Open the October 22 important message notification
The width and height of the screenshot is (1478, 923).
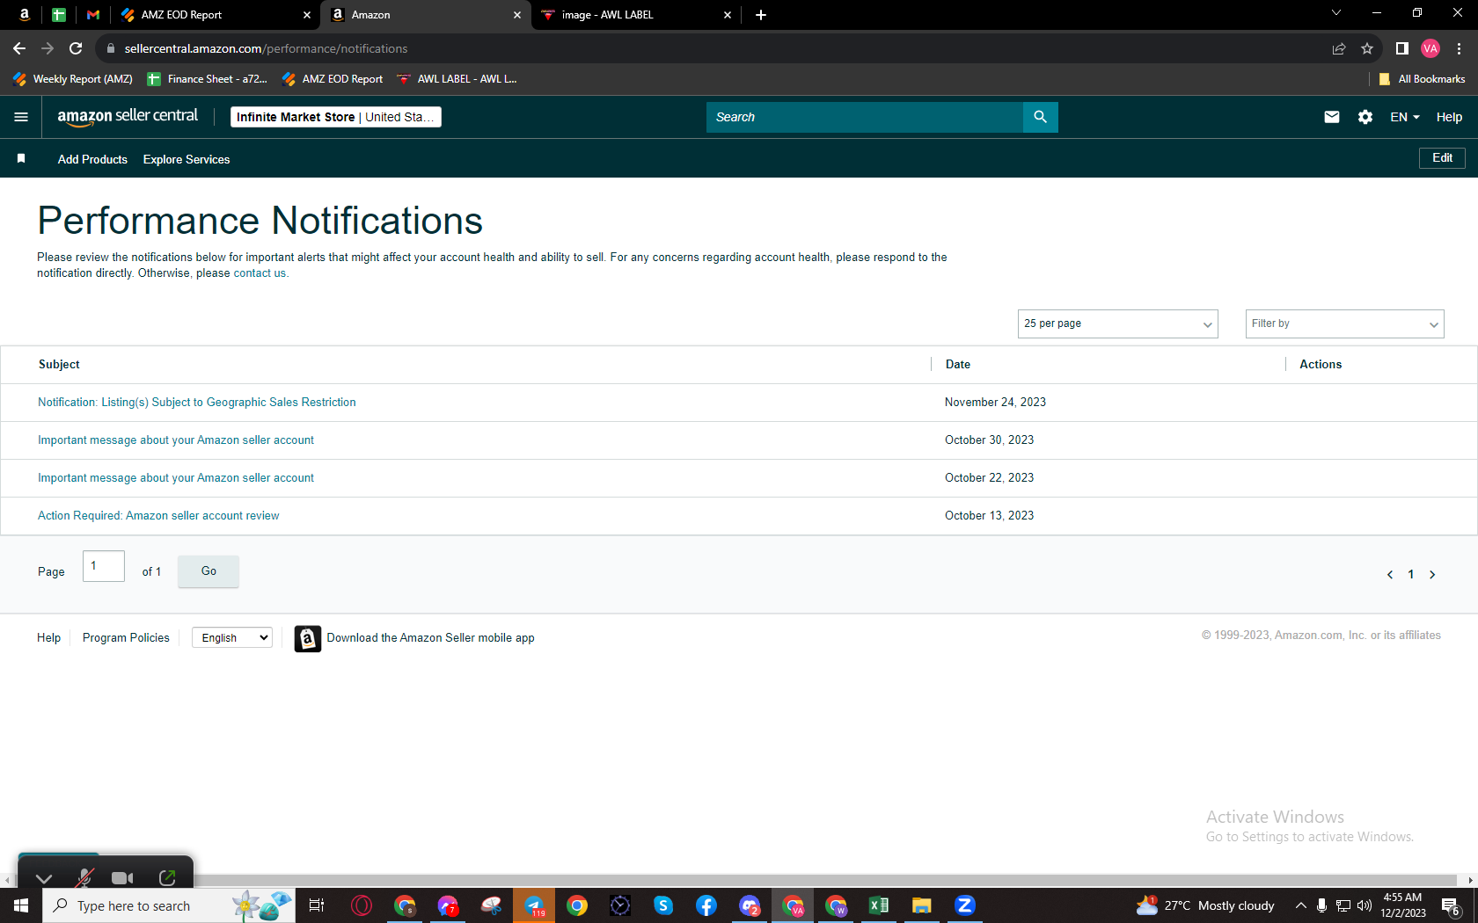176,478
